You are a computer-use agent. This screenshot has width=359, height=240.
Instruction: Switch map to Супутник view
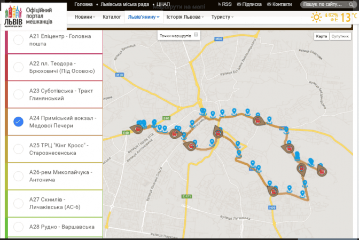[340, 36]
